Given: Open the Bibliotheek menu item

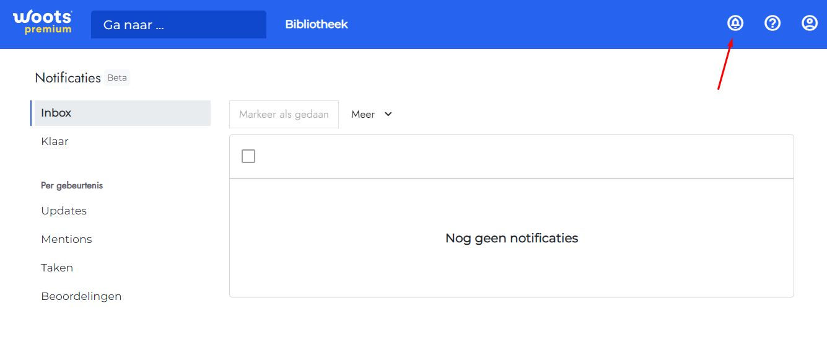Looking at the screenshot, I should point(317,24).
